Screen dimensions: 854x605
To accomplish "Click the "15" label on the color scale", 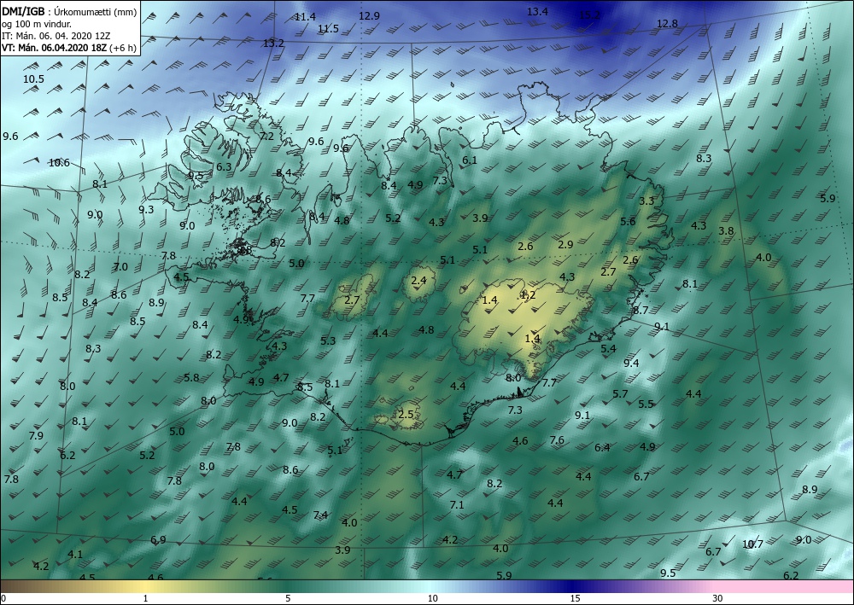I will (575, 599).
